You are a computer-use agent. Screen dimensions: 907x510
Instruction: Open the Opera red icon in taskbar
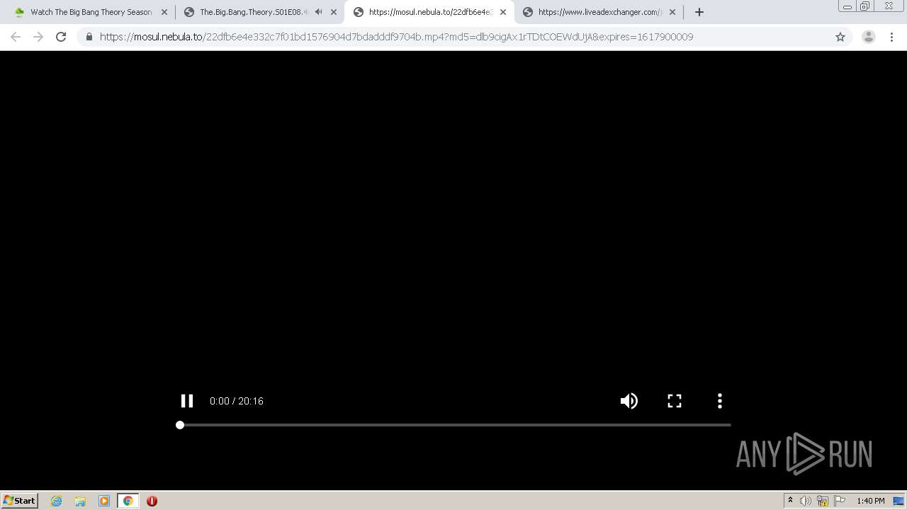tap(152, 501)
